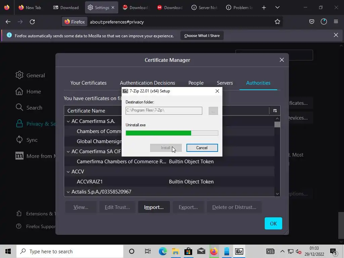Screen dimensions: 344x258
Task: Click certificate list scroll up arrow
Action: click(277, 119)
